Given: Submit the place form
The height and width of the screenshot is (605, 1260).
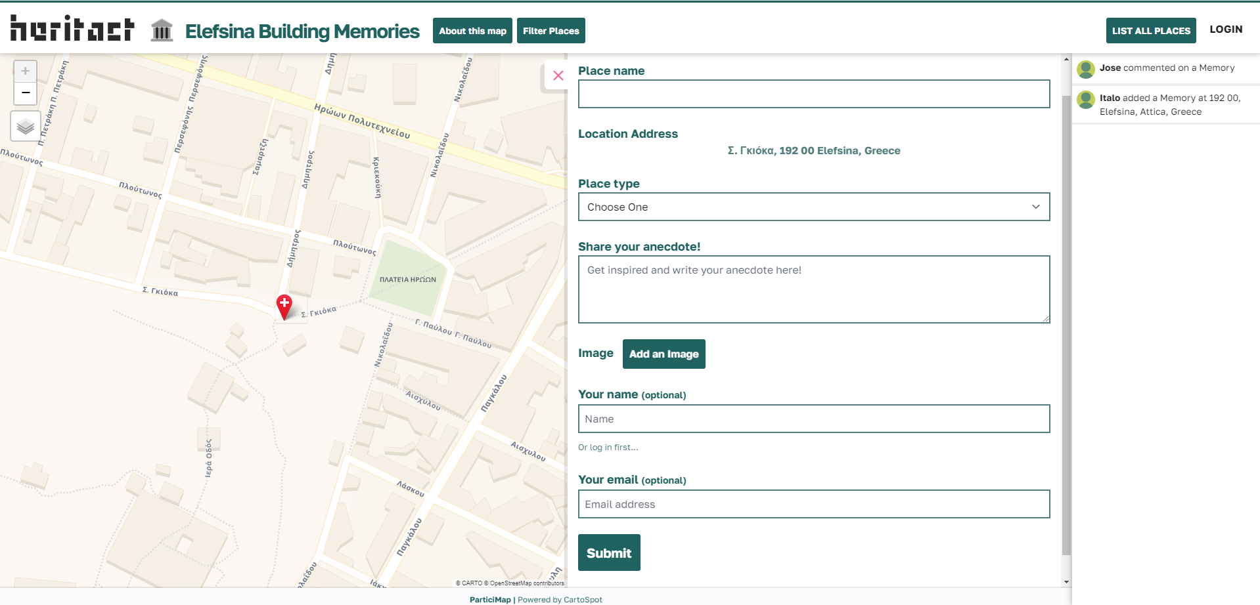Looking at the screenshot, I should (x=608, y=553).
